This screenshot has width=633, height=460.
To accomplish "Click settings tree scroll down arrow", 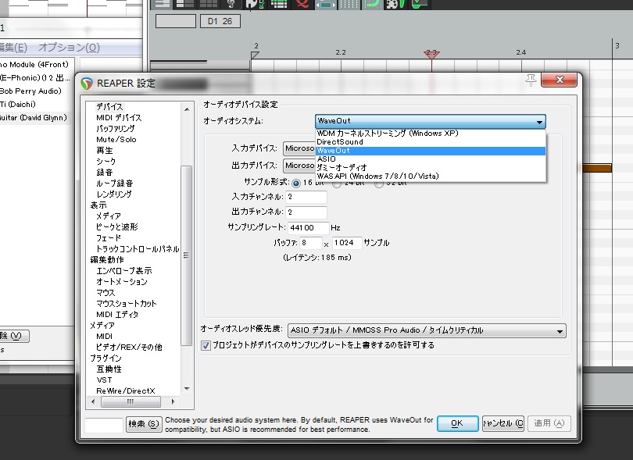I will (x=187, y=389).
